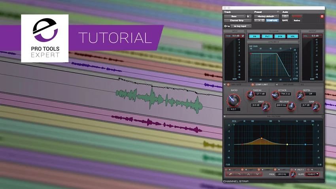Click the next preset plus button
This screenshot has width=336, height=189.
pos(259,21)
